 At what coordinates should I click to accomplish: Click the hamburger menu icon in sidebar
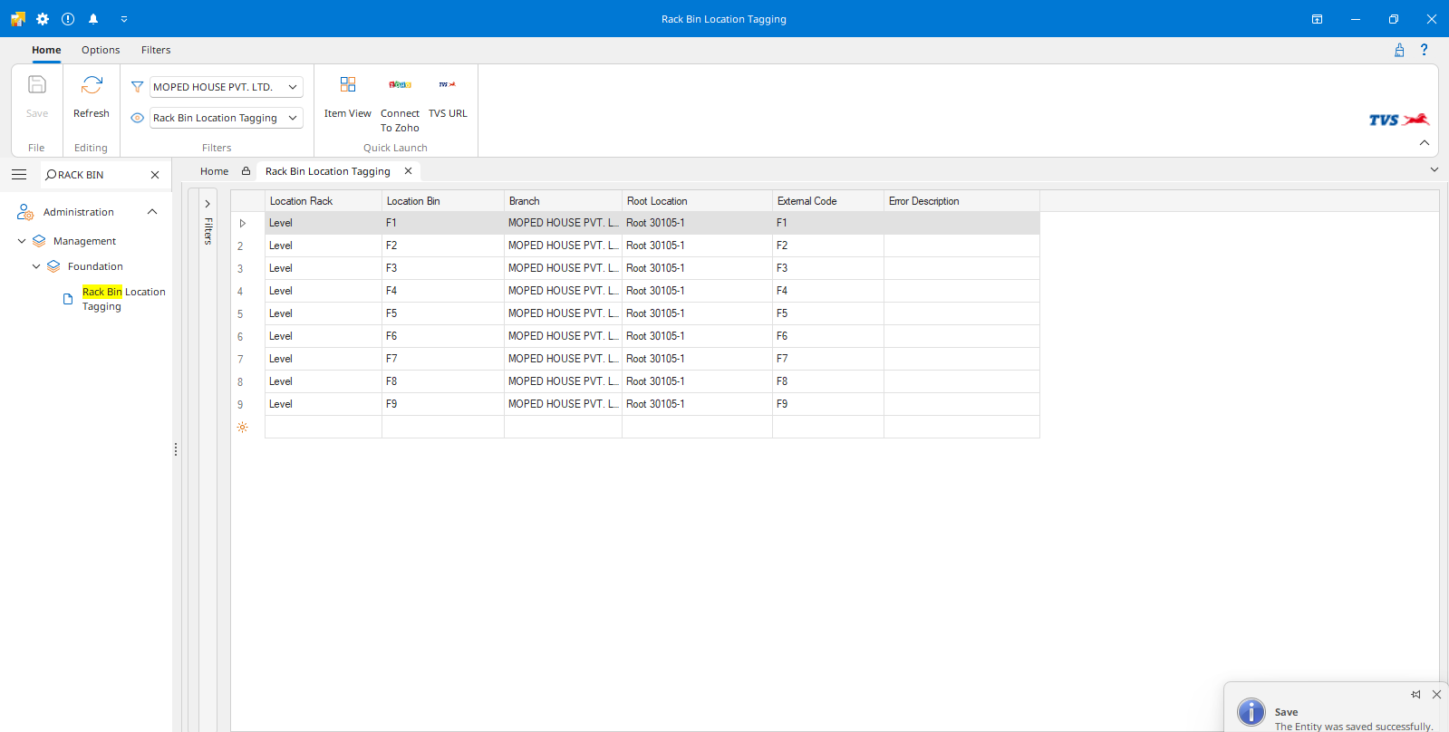(x=19, y=175)
